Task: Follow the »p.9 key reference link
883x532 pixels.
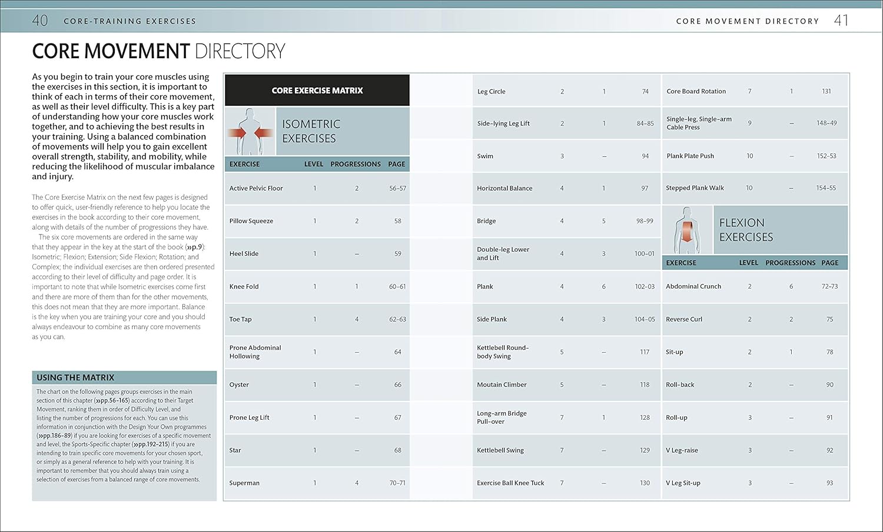Action: [x=195, y=247]
